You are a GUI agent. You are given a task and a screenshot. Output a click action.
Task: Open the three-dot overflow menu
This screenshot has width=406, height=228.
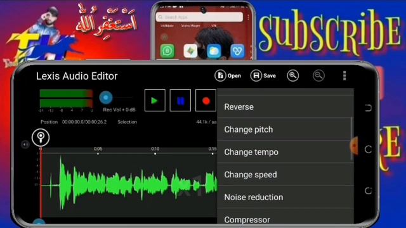pos(344,75)
